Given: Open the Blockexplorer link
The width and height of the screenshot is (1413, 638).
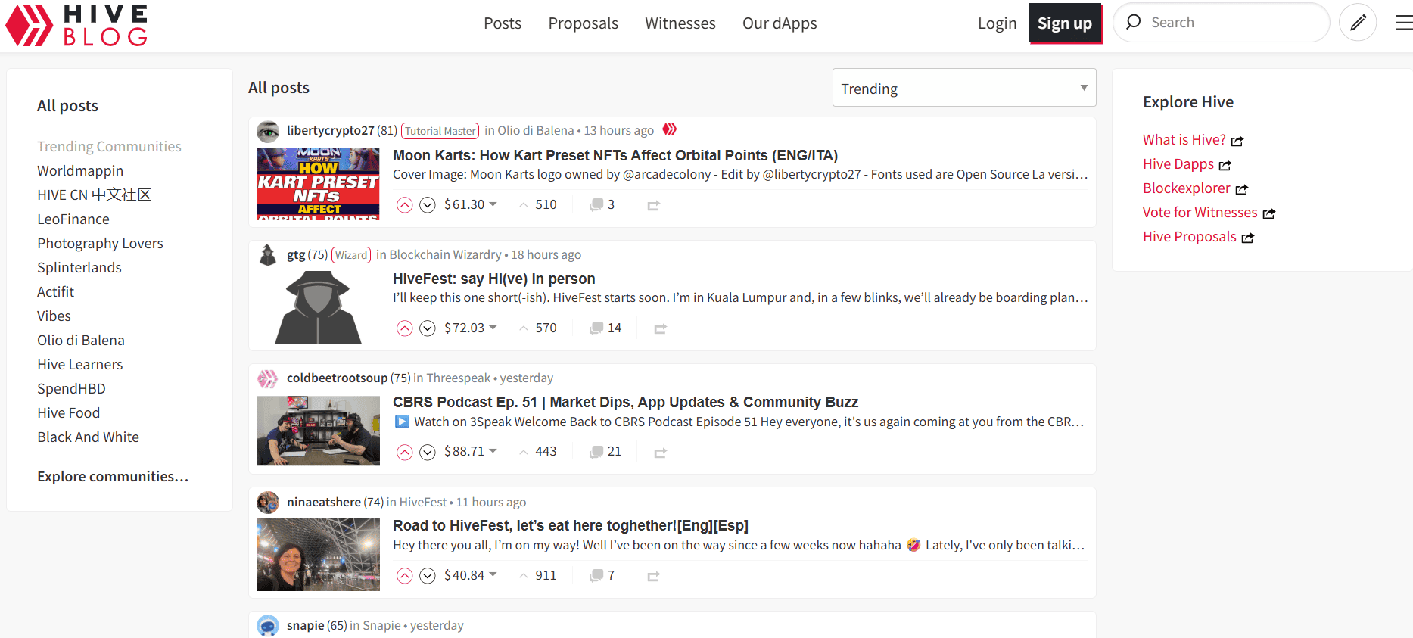Looking at the screenshot, I should (x=1186, y=188).
